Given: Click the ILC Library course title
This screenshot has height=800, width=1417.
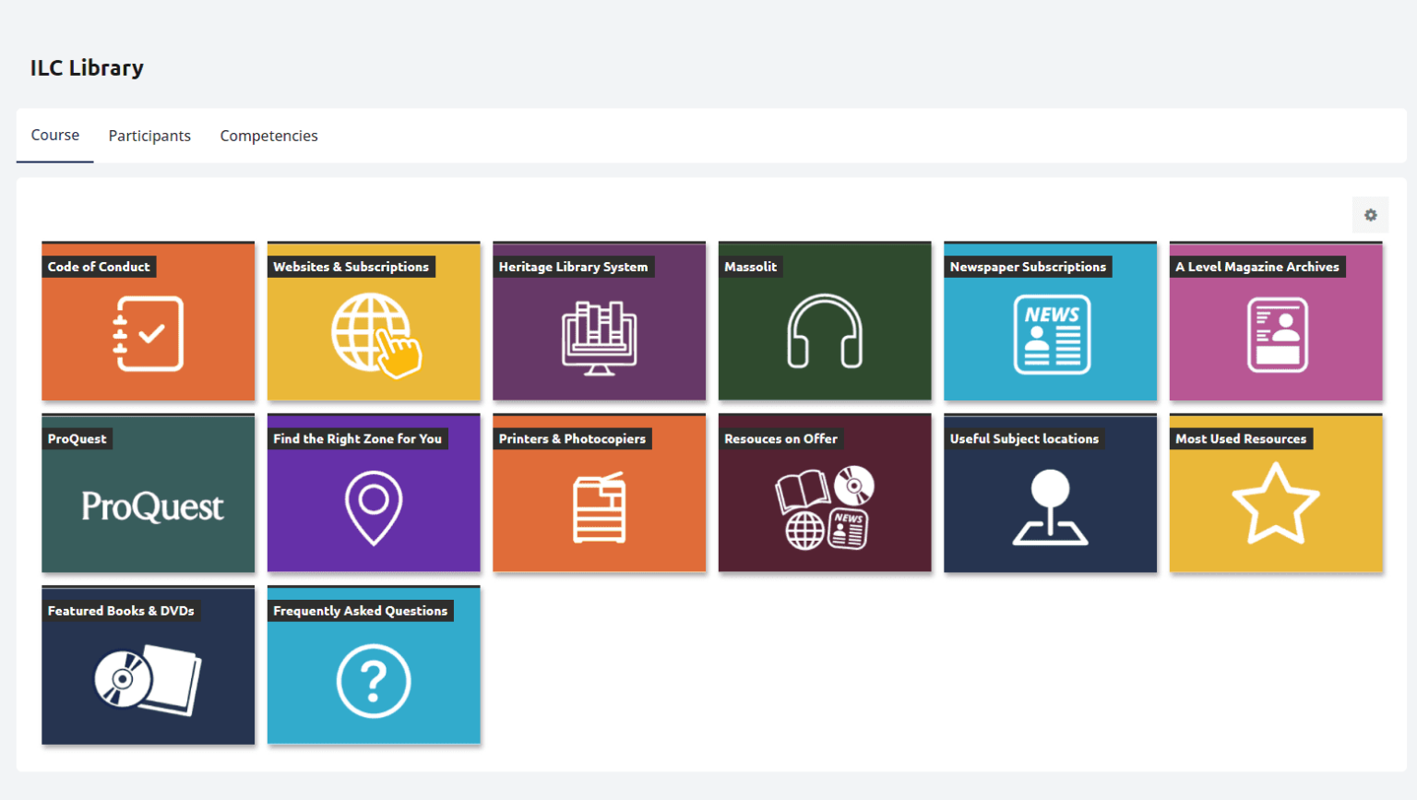Looking at the screenshot, I should 87,67.
